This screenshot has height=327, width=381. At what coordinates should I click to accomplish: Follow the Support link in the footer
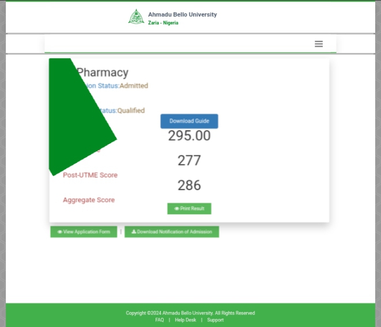coord(215,320)
